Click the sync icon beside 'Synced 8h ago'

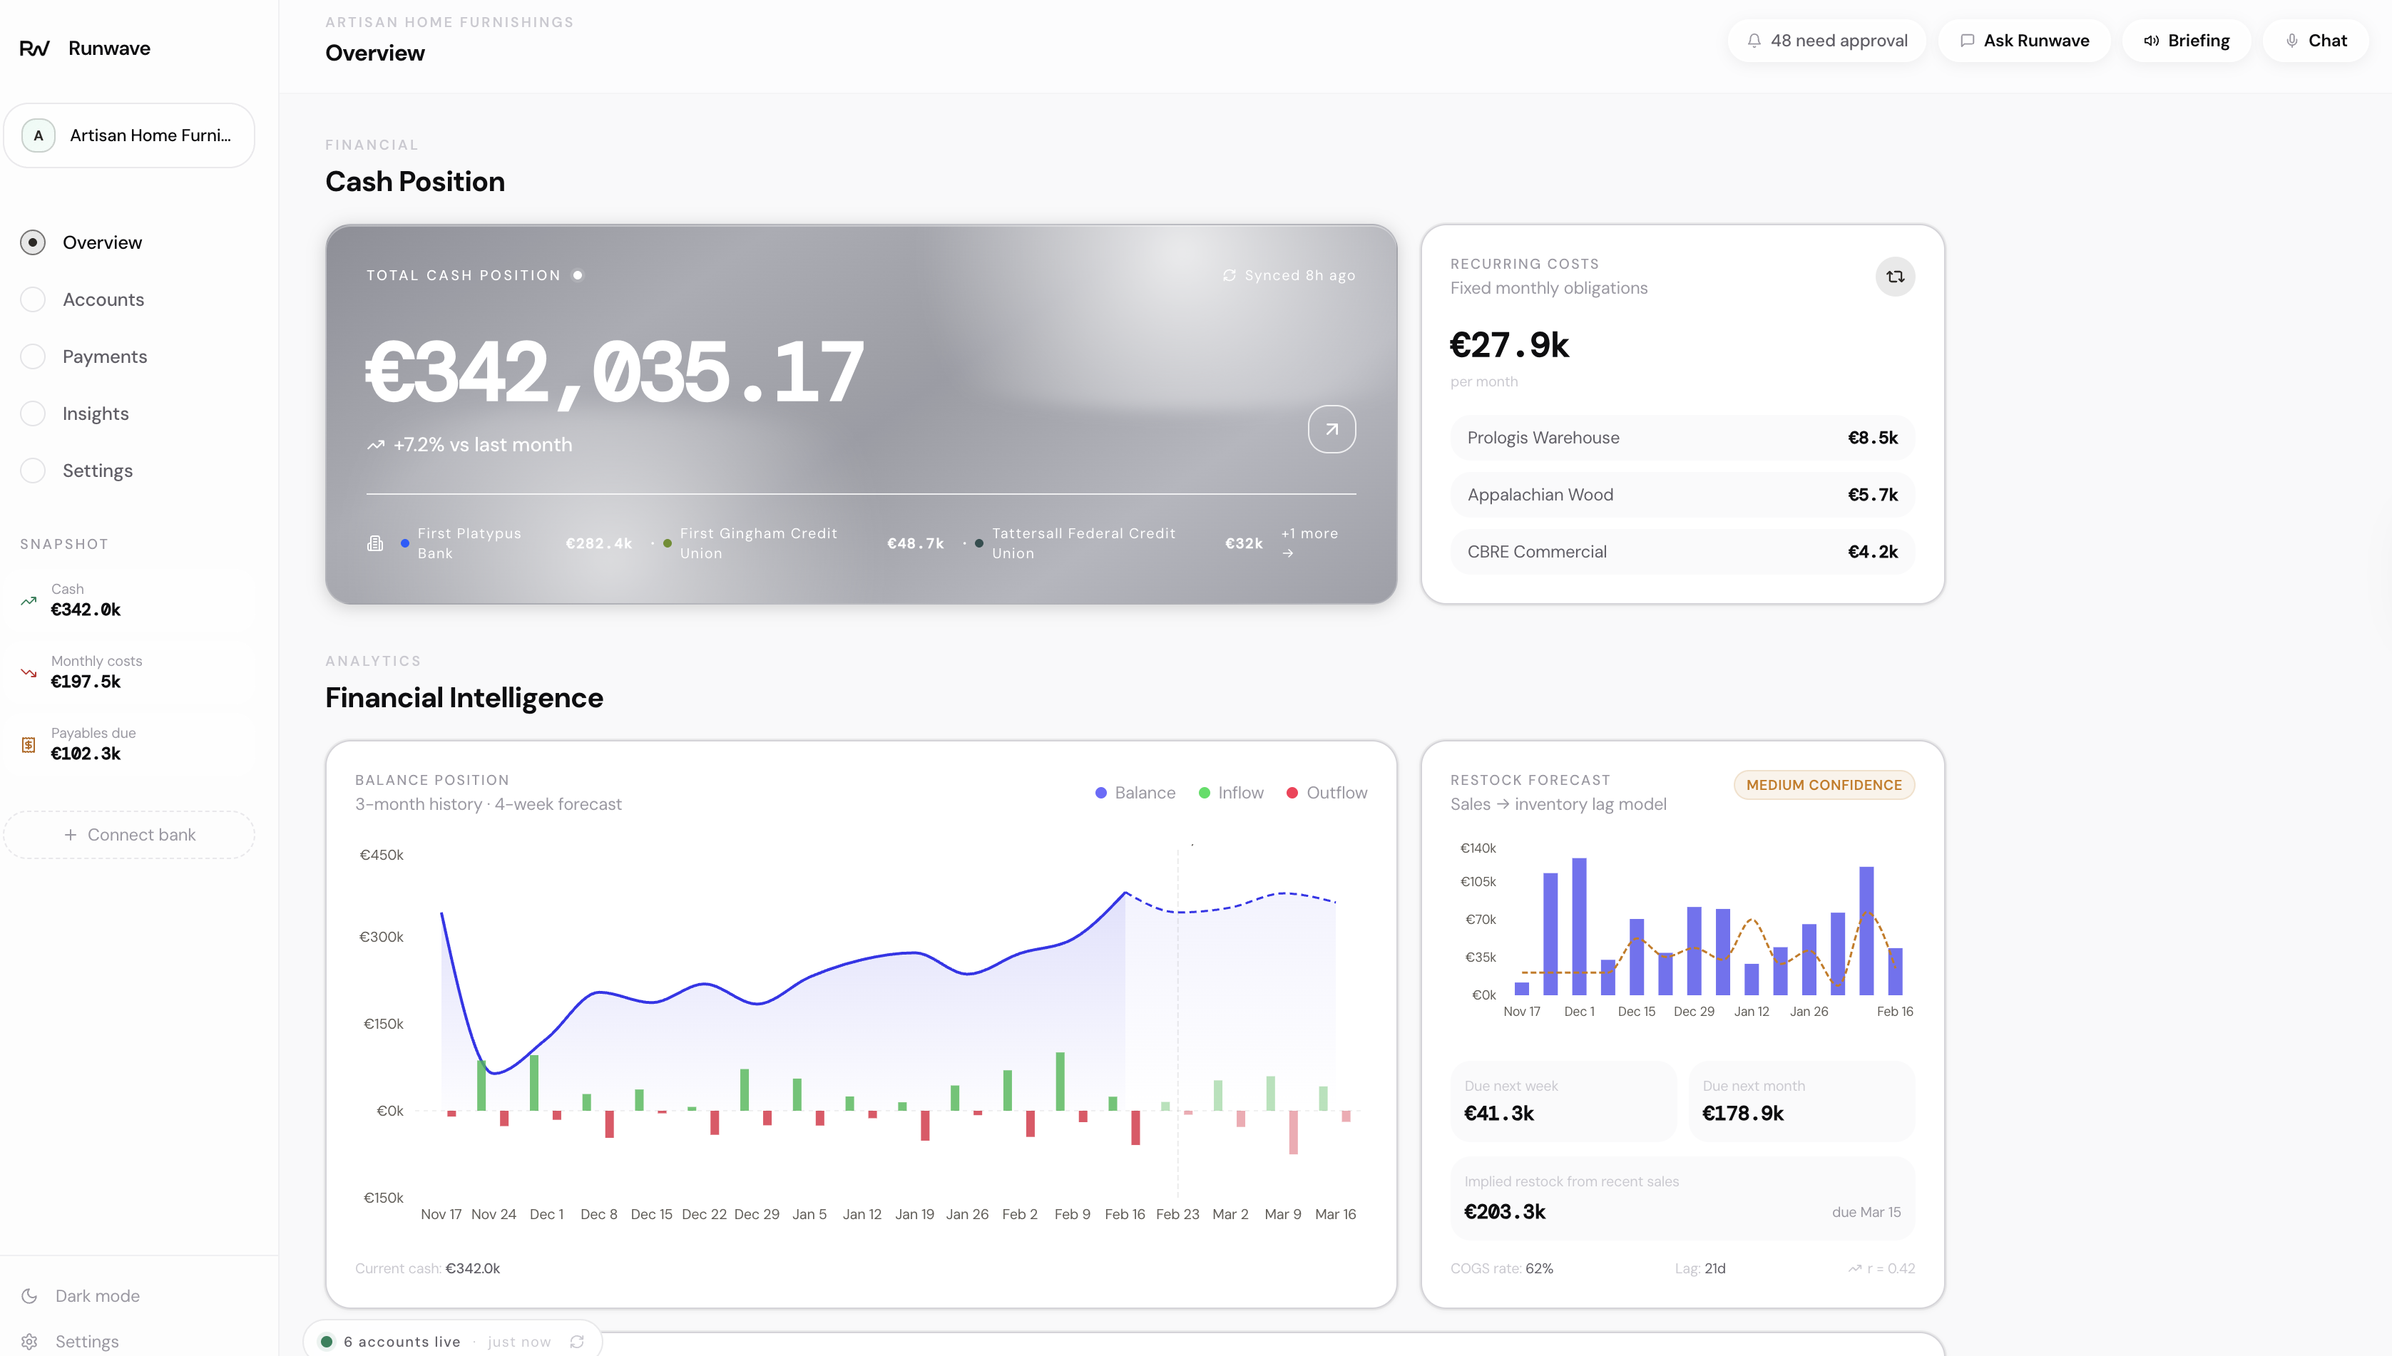1230,276
